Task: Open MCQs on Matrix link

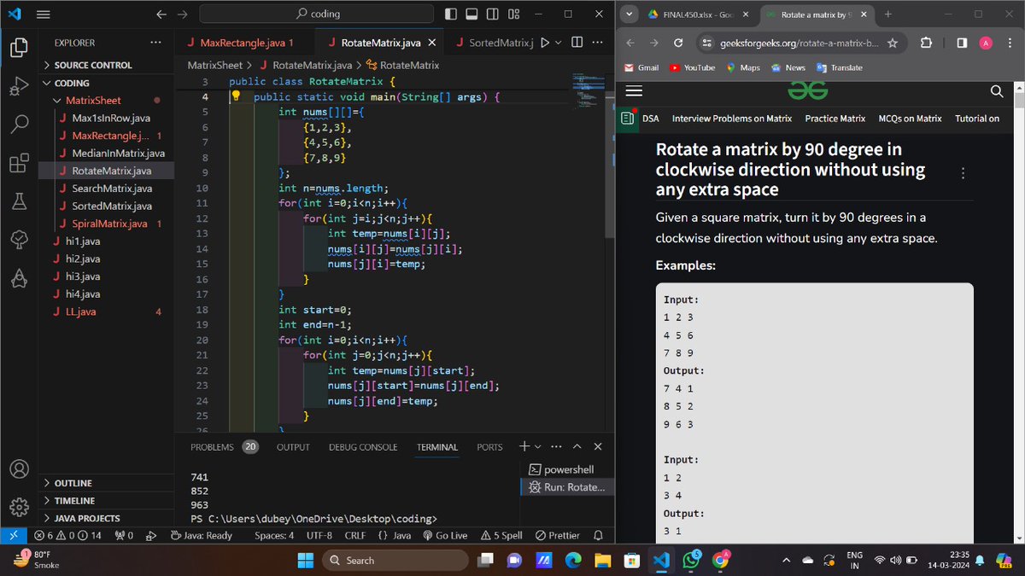Action: [x=910, y=119]
